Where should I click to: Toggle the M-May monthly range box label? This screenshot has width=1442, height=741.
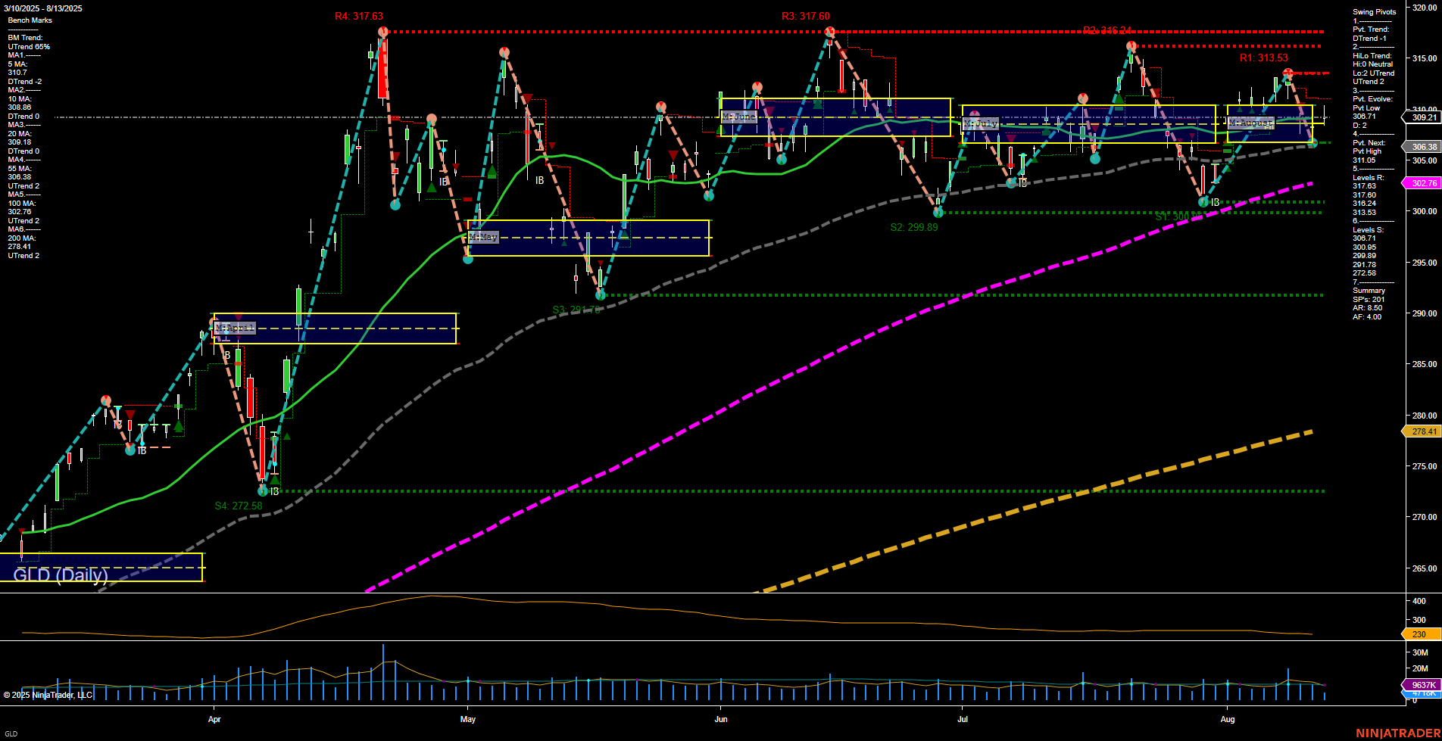483,237
